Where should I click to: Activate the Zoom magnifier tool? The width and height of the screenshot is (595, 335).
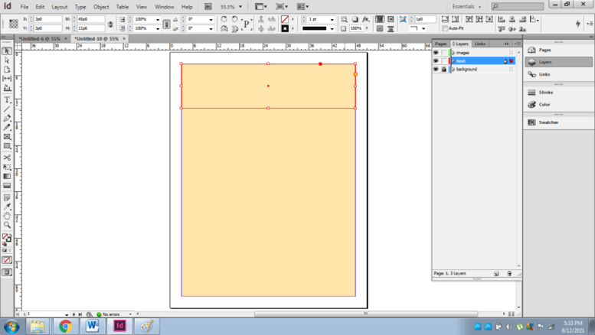coord(8,225)
